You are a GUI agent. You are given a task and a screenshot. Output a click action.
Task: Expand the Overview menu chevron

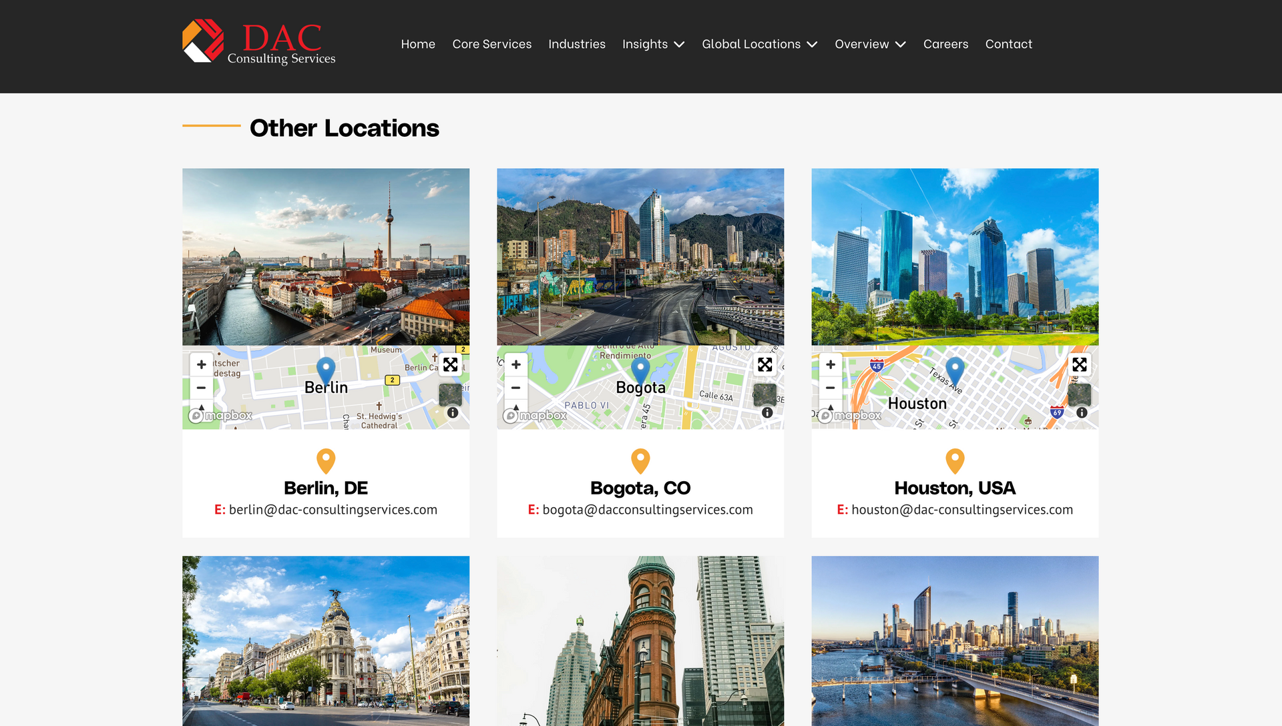[901, 44]
